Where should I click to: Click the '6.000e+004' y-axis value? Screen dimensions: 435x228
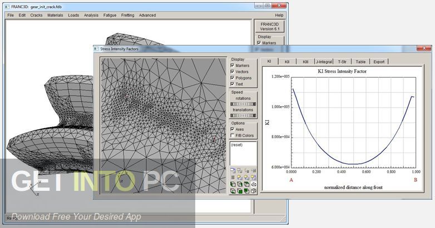click(x=280, y=167)
